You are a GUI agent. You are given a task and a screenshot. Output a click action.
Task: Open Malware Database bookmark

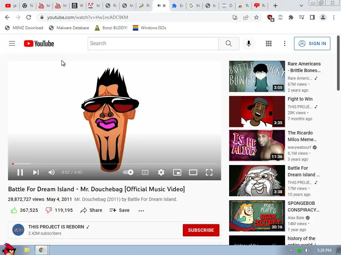(69, 28)
